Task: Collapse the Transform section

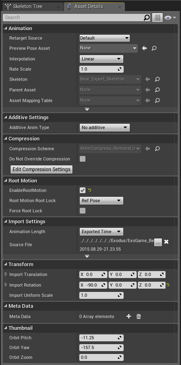Action: click(x=5, y=264)
